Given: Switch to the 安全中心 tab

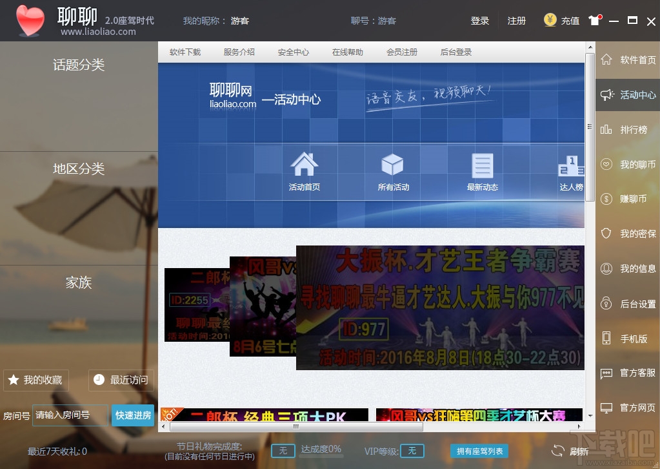Looking at the screenshot, I should [293, 52].
